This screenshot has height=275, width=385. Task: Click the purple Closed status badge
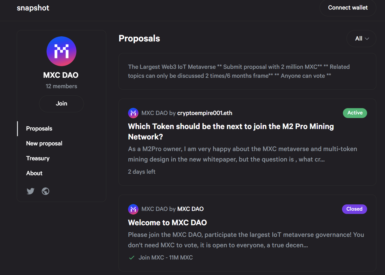[x=354, y=209]
